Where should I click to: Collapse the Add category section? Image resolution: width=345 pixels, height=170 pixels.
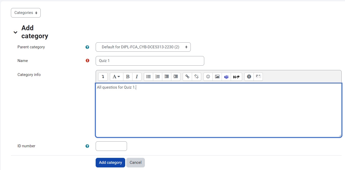16,32
